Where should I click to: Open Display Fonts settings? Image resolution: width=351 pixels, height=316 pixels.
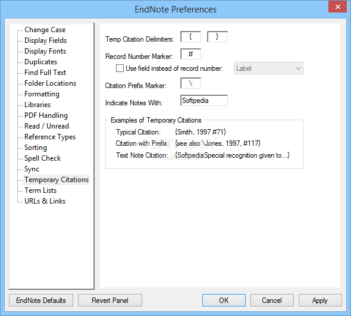pyautogui.click(x=45, y=51)
